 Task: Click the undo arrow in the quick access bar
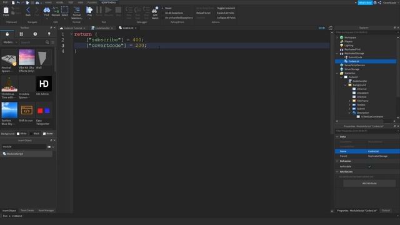point(18,2)
